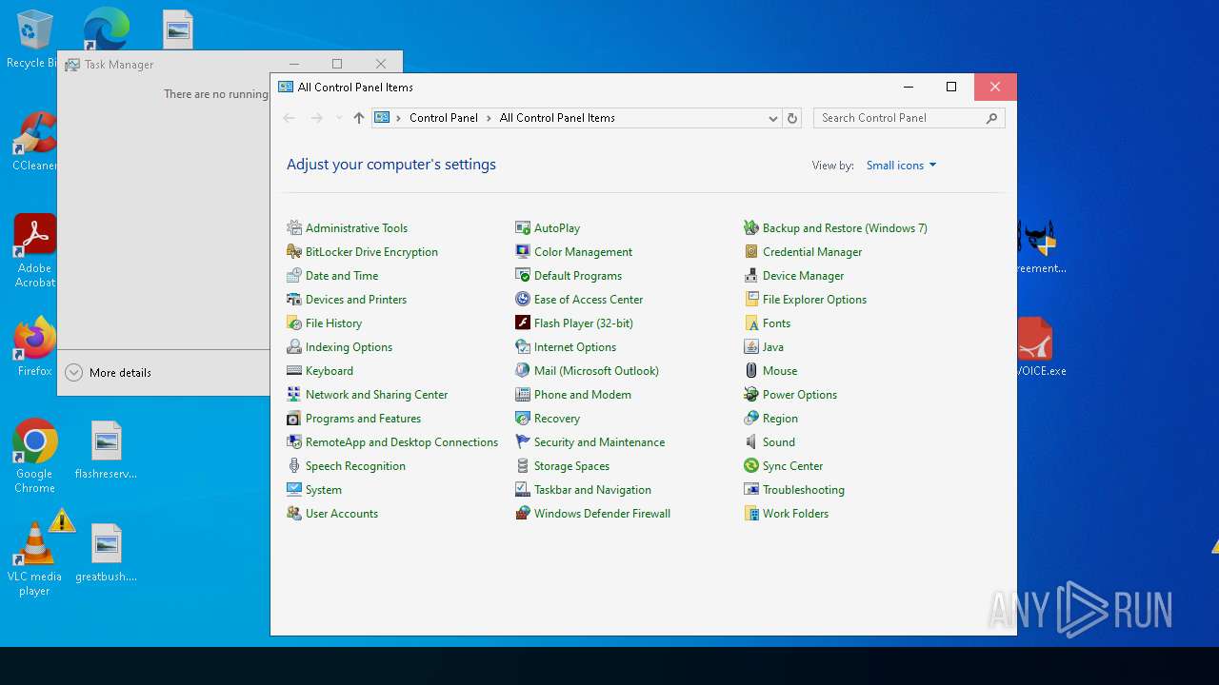Click the Troubleshooting link
This screenshot has width=1219, height=685.
point(803,490)
